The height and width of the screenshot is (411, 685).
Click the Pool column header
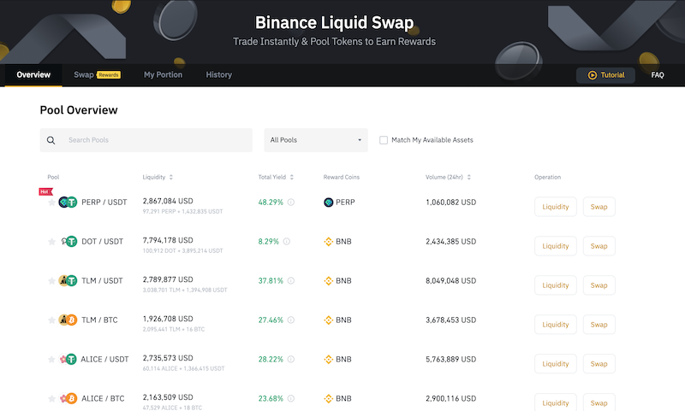53,177
